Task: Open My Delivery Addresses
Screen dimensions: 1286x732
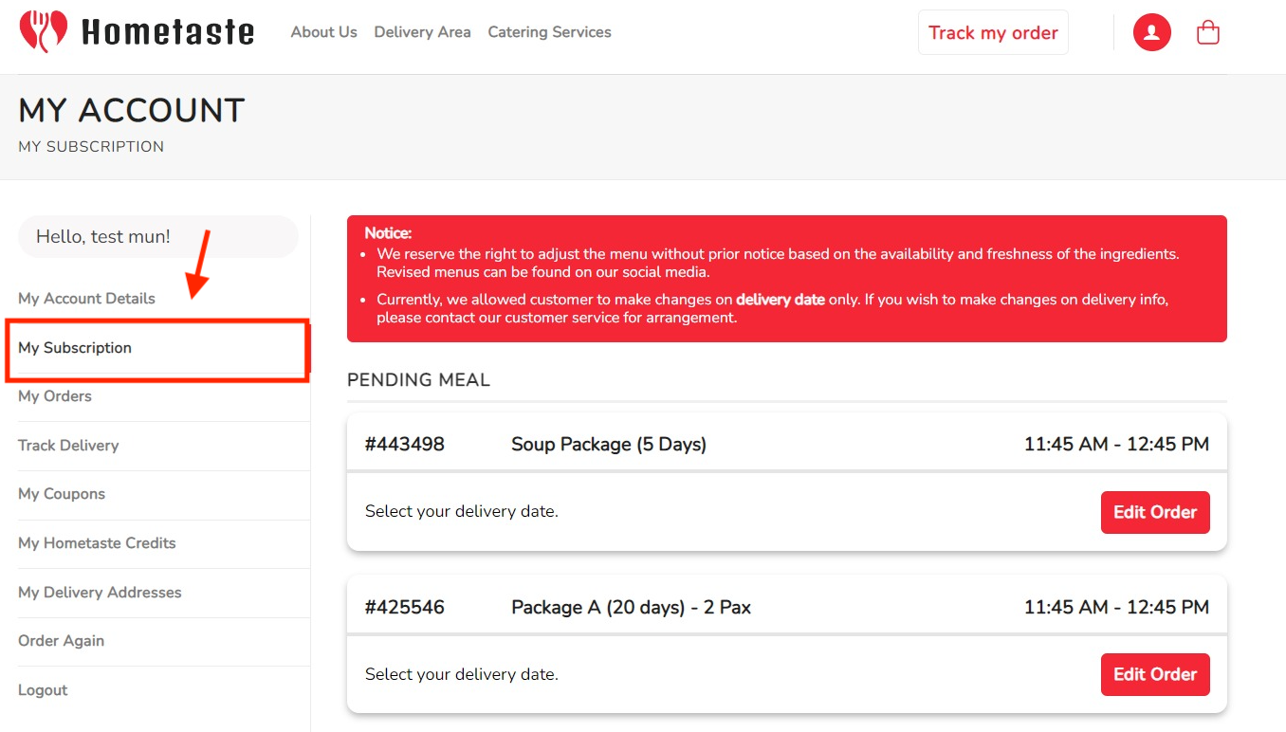Action: pyautogui.click(x=100, y=593)
